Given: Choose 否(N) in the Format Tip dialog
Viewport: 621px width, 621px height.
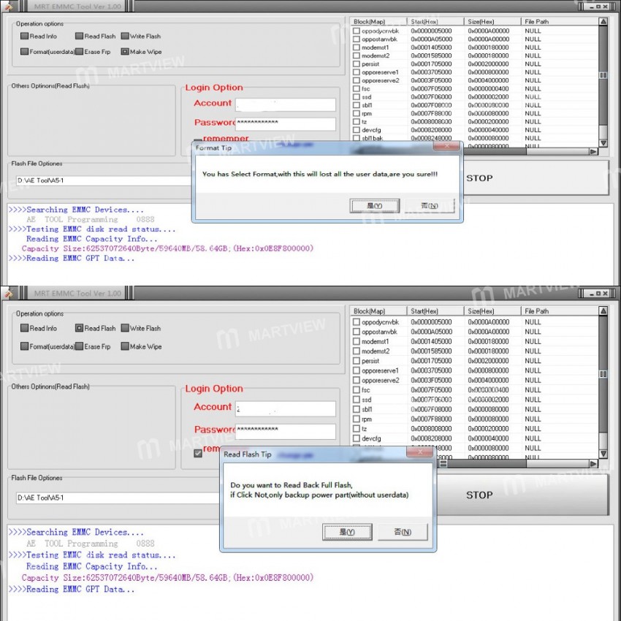Looking at the screenshot, I should point(430,205).
